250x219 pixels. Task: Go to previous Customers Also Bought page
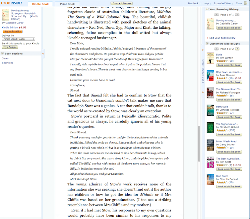(217, 49)
